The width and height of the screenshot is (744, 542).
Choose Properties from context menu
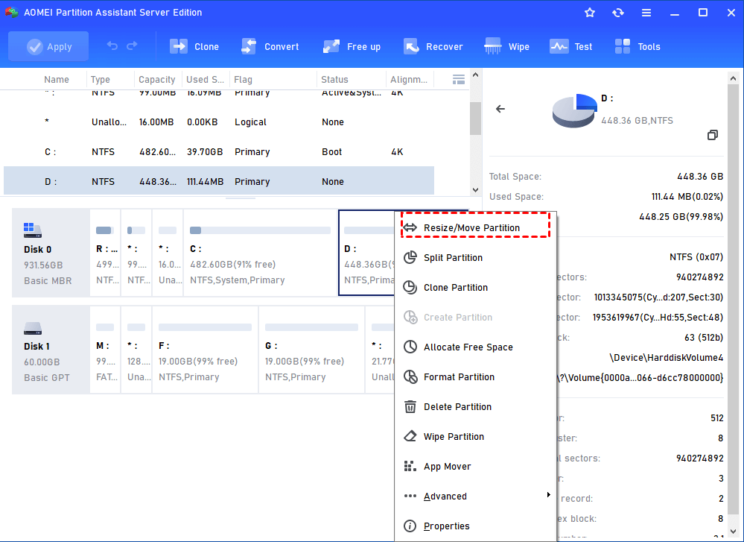pyautogui.click(x=475, y=526)
